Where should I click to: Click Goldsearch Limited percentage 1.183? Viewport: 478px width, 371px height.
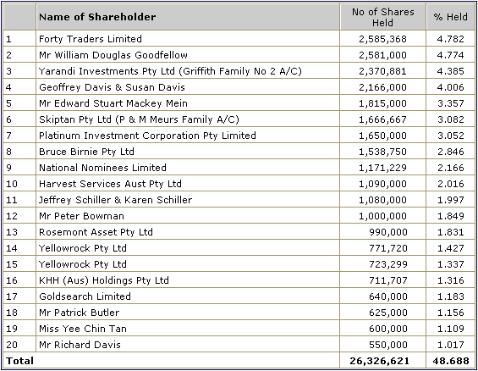[451, 296]
